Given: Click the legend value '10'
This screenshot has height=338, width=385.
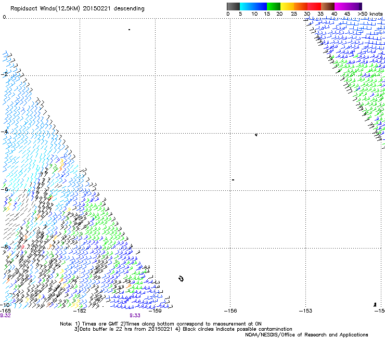Looking at the screenshot, I should pyautogui.click(x=254, y=14).
